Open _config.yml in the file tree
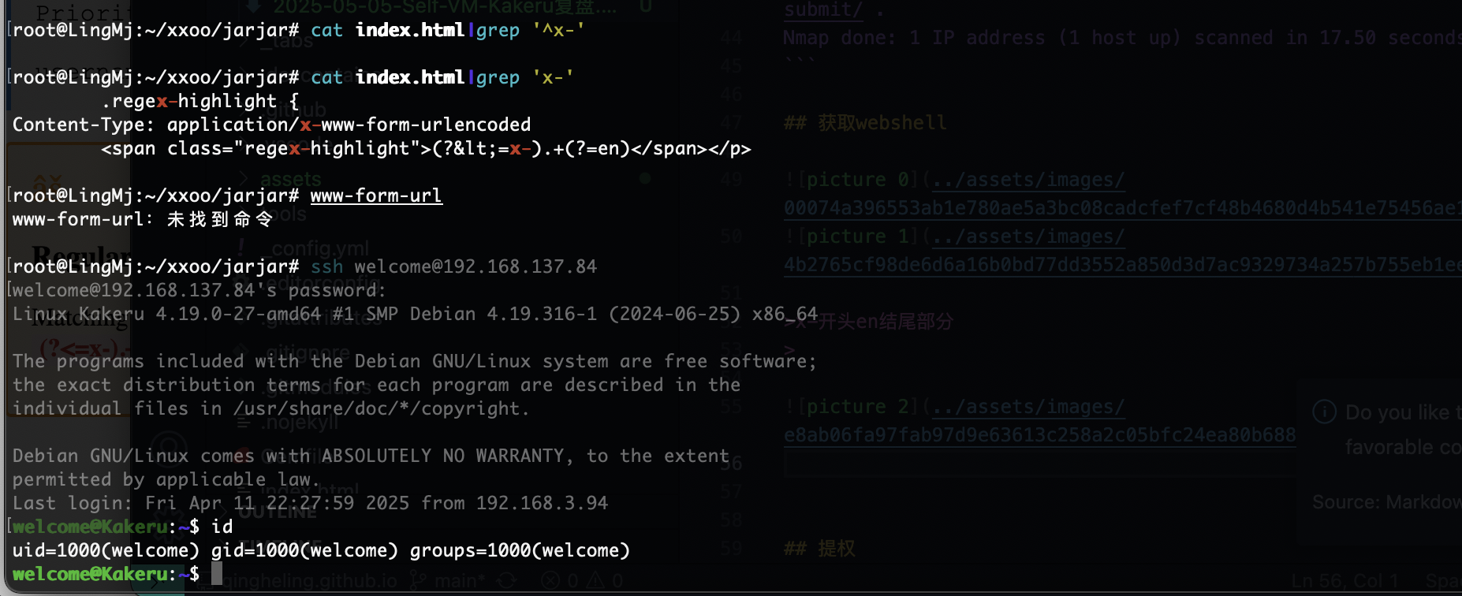 [319, 249]
